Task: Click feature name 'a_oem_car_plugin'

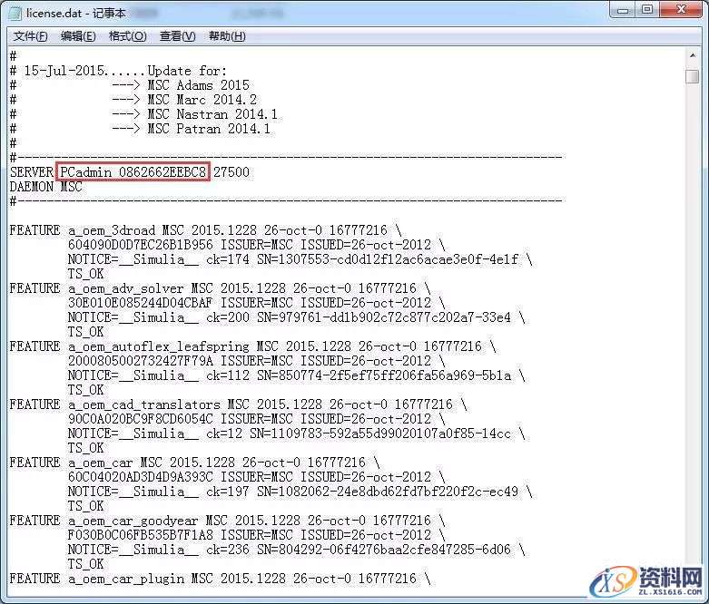Action: (125, 579)
